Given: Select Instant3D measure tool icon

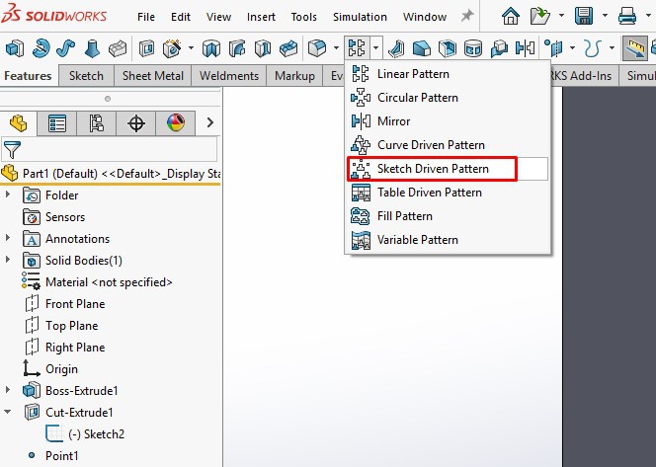Looking at the screenshot, I should [634, 48].
